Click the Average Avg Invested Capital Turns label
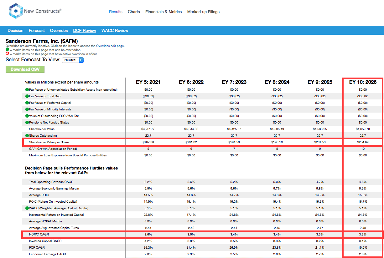Screen dimensions: 384x258 pyautogui.click(x=54, y=228)
